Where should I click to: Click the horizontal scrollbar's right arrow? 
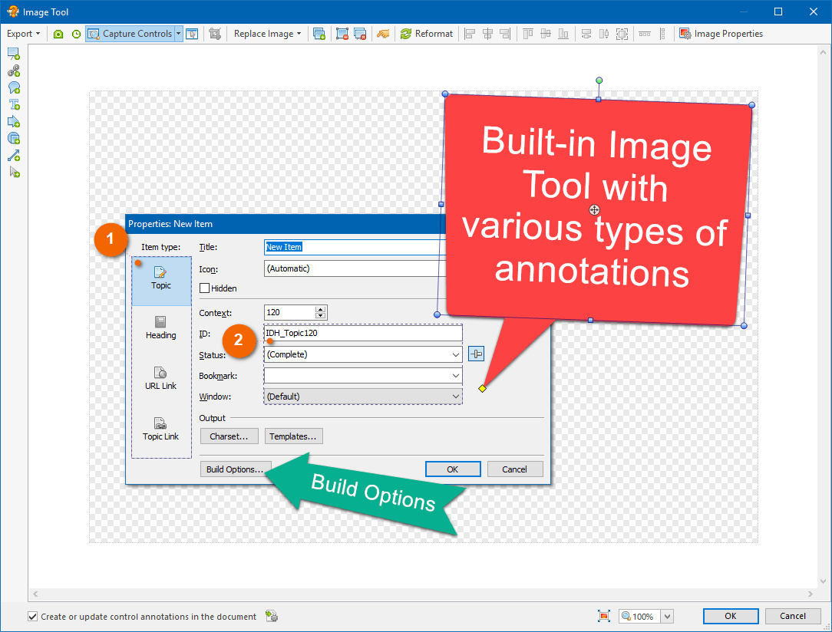(811, 595)
